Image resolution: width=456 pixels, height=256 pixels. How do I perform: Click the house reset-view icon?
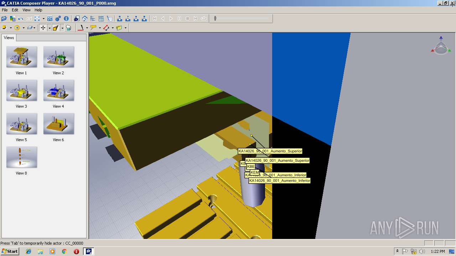[x=85, y=18]
